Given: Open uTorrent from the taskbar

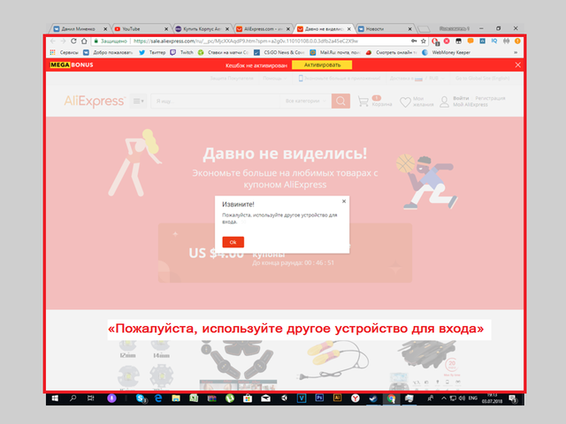Looking at the screenshot, I should click(x=230, y=398).
